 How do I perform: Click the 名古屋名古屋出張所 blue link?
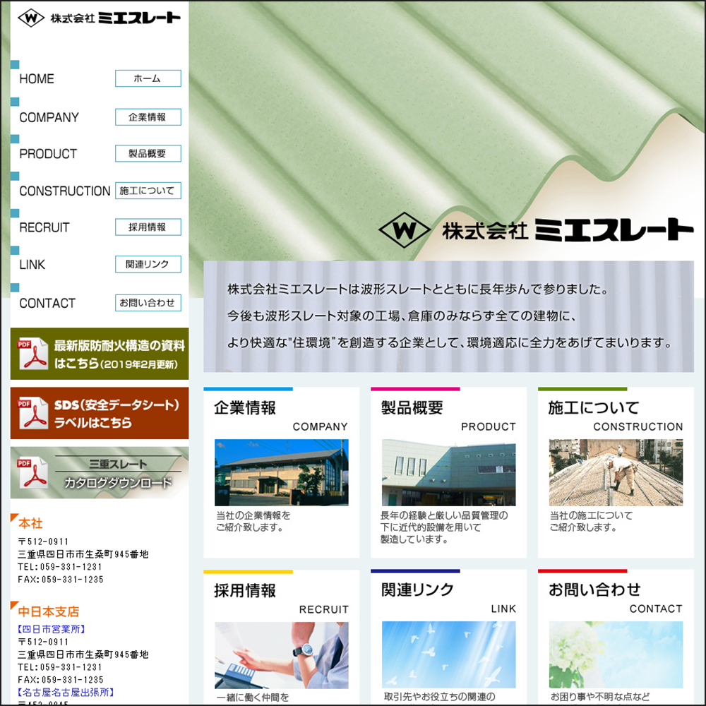click(x=66, y=693)
